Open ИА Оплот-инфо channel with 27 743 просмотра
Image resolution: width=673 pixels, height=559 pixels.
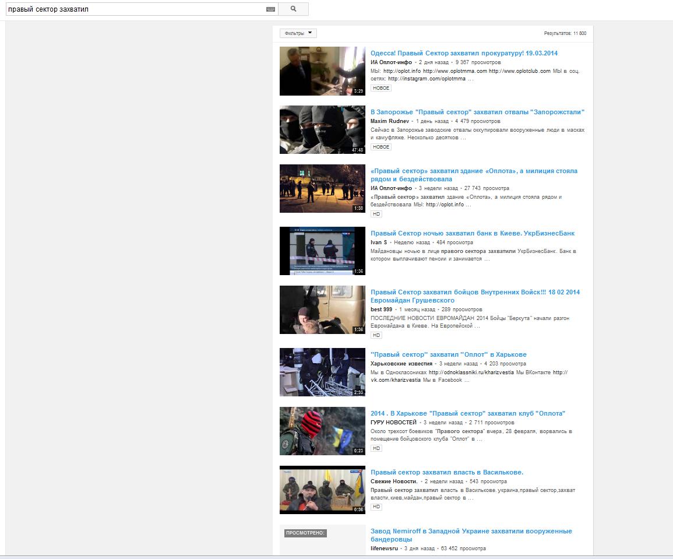[x=391, y=188]
